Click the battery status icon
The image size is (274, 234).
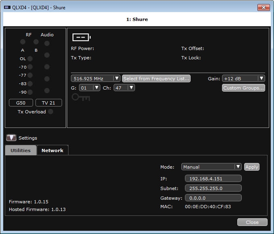pos(81,38)
